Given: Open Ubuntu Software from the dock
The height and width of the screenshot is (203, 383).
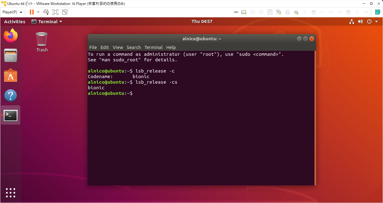Looking at the screenshot, I should click(11, 75).
